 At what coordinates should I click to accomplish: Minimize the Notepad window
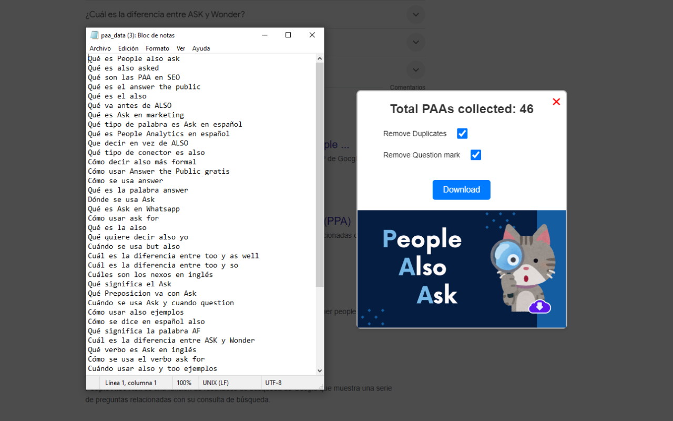(x=264, y=35)
